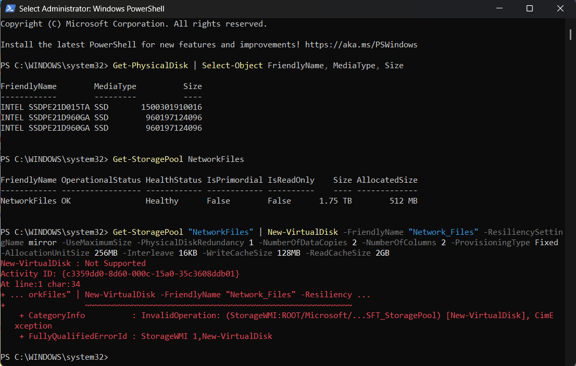This screenshot has height=366, width=576.
Task: Click the Copyright Microsoft Corporation line
Action: coord(133,23)
